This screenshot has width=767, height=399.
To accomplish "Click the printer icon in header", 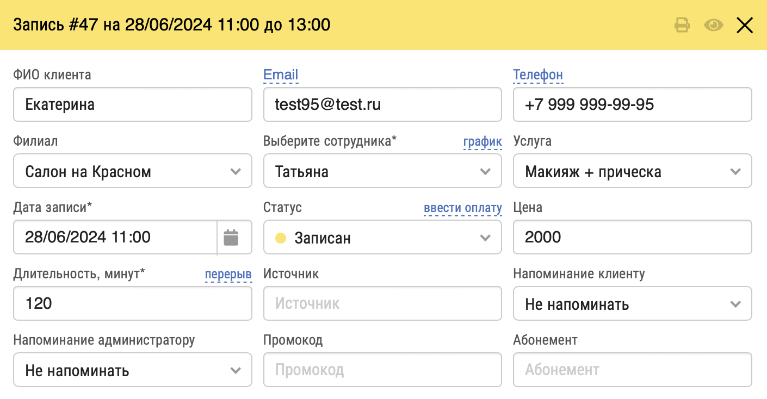I will [x=682, y=25].
